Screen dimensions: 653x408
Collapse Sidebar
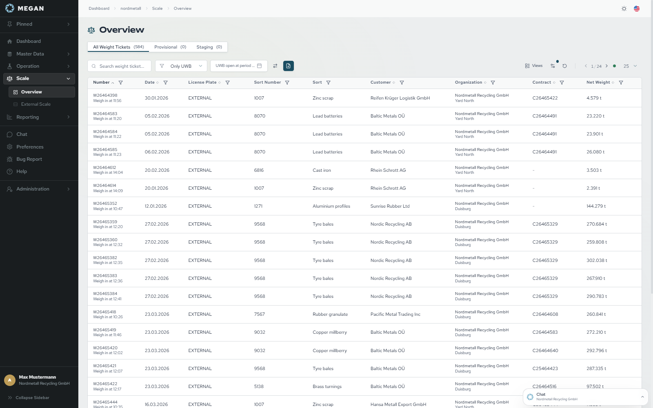point(29,397)
